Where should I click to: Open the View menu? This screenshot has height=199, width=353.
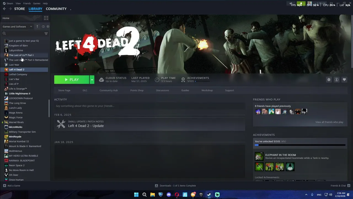tap(18, 3)
